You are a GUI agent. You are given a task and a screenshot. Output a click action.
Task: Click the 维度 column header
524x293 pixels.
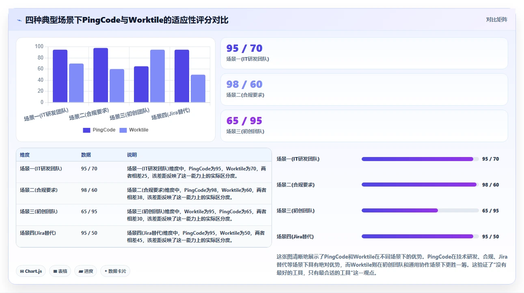tap(25, 155)
